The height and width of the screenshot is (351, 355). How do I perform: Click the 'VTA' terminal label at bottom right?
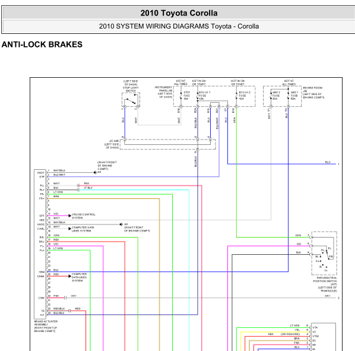click(315, 327)
